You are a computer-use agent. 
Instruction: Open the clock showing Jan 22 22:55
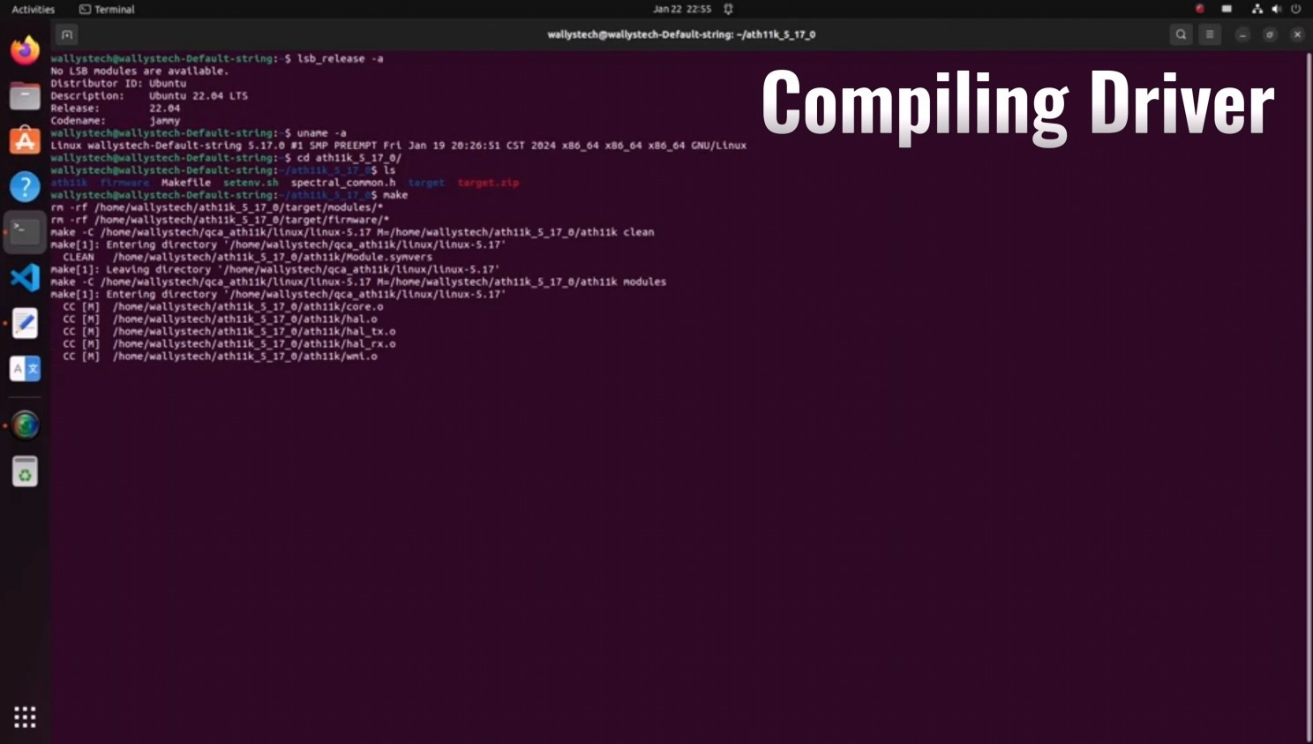(682, 9)
